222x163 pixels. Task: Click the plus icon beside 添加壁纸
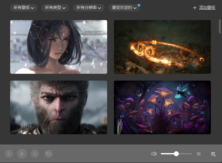195,8
